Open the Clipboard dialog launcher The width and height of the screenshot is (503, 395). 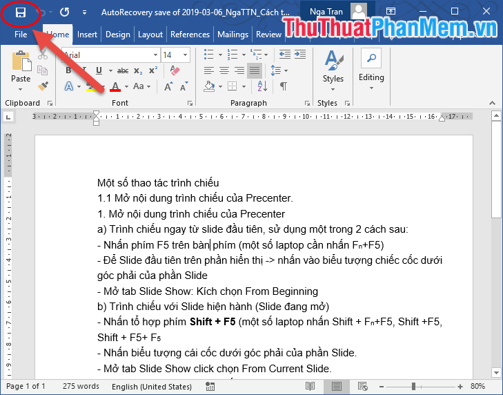[50, 104]
